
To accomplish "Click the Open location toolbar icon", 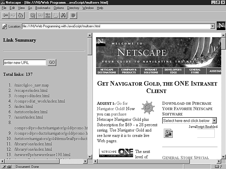I will [x=48, y=15].
